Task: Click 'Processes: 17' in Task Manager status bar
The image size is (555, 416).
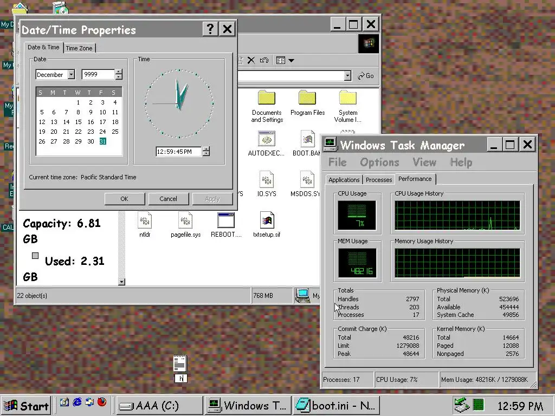Action: (341, 380)
